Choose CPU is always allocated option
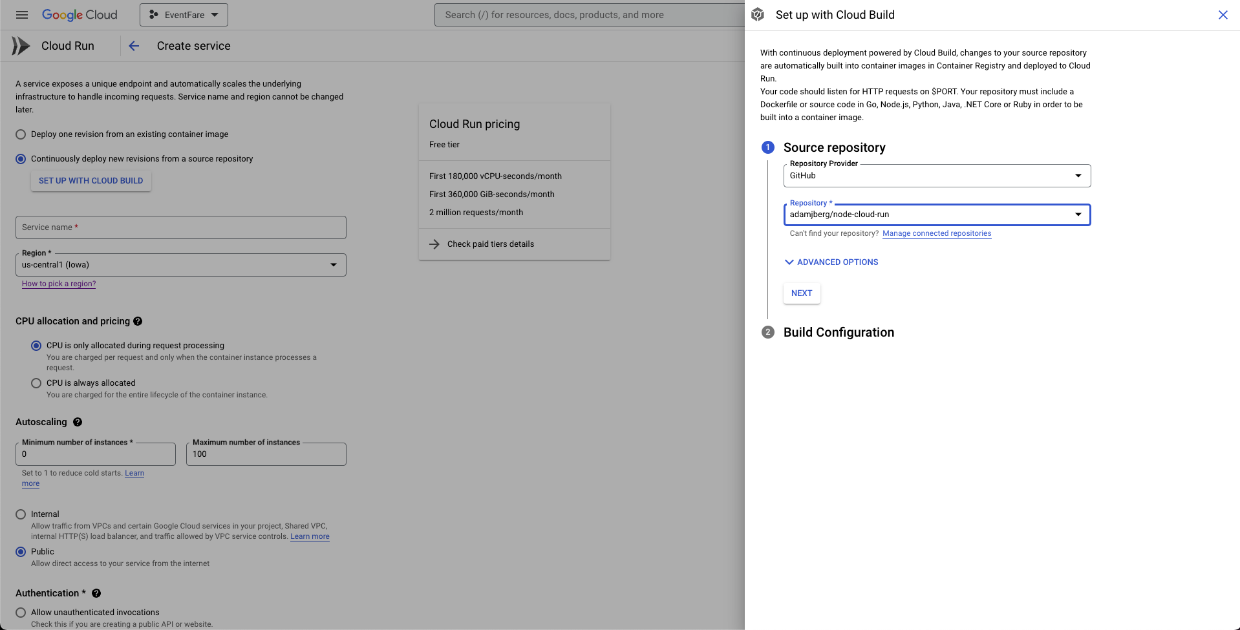Screen dimensions: 1240x630 pyautogui.click(x=36, y=383)
